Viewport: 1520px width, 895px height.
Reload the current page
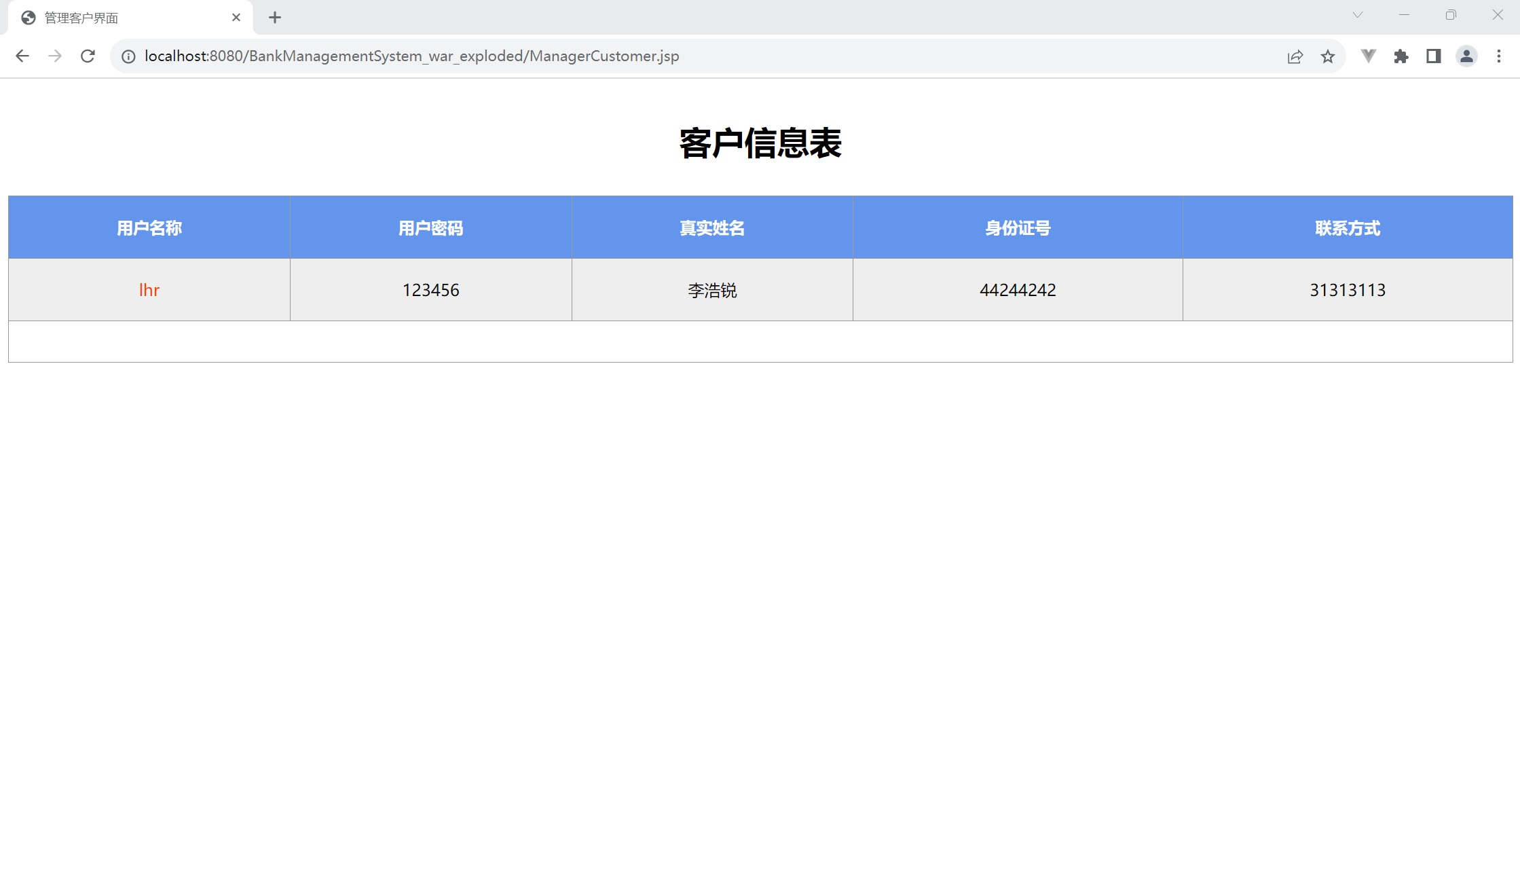point(88,56)
